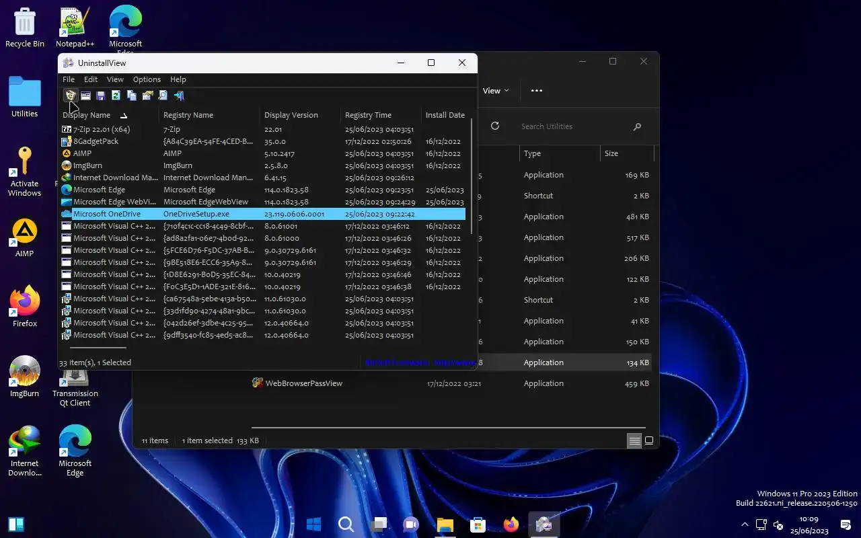Select the 7-Zip 22.01 (x64) row
Image resolution: width=861 pixels, height=538 pixels.
[262, 129]
